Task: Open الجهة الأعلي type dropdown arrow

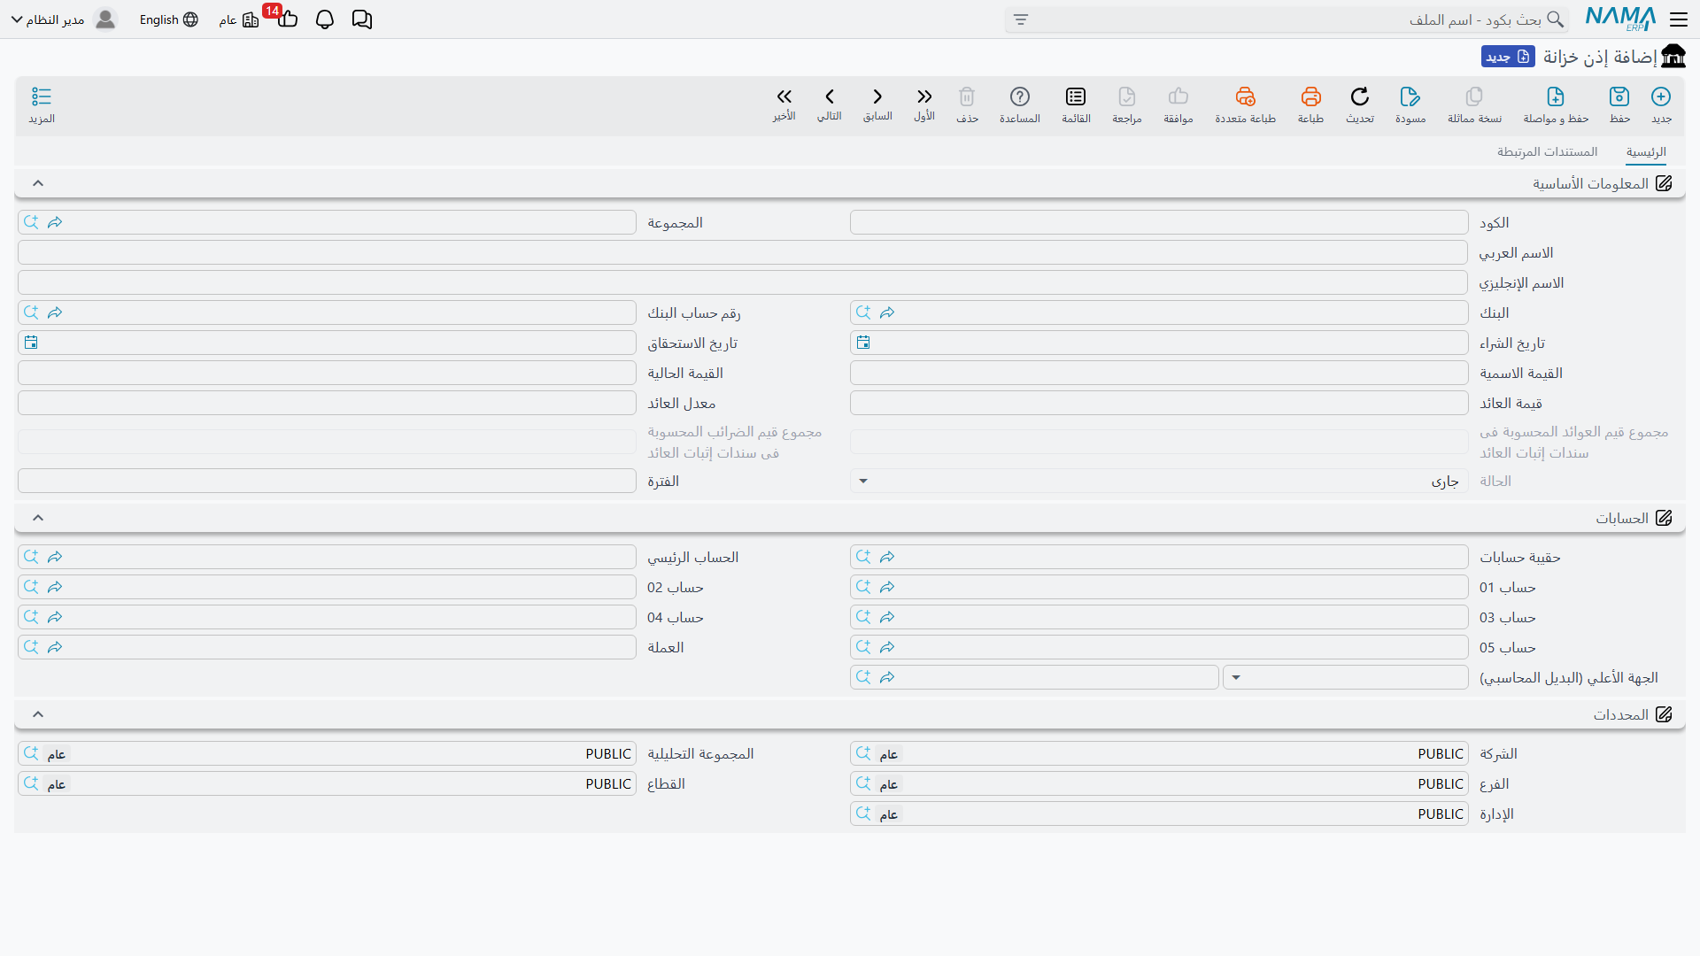Action: point(1236,677)
